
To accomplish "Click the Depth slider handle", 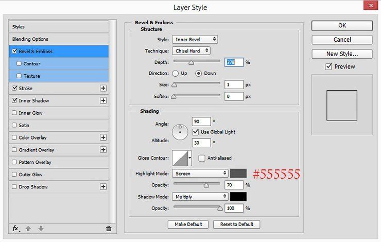I will tap(191, 63).
